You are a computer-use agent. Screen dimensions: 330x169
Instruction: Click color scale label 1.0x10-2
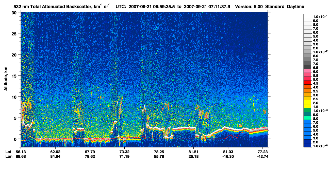(x=321, y=51)
